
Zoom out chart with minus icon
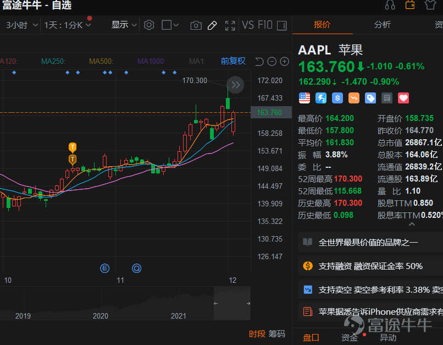(272, 62)
